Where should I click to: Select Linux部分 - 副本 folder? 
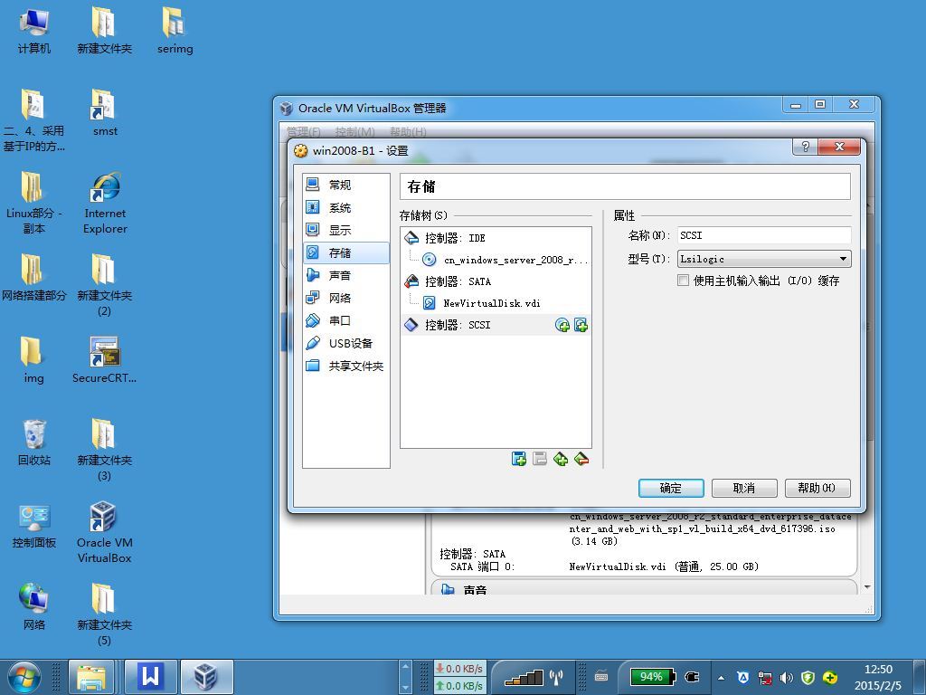coord(33,204)
